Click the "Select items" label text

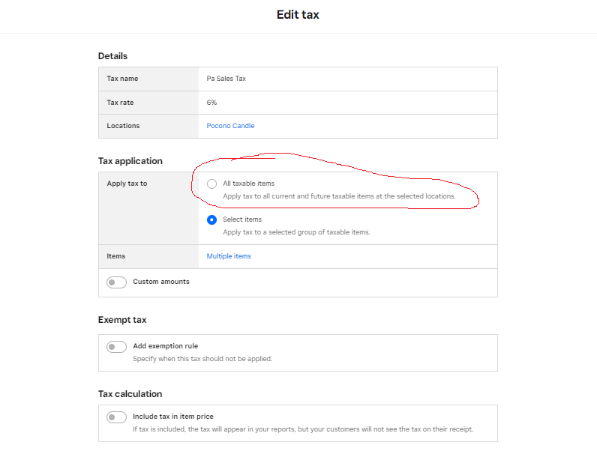[242, 220]
